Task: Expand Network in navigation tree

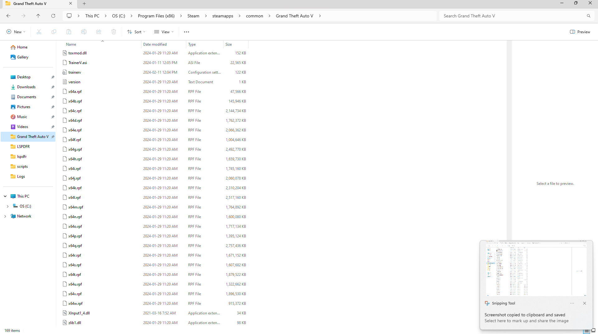Action: [5, 216]
